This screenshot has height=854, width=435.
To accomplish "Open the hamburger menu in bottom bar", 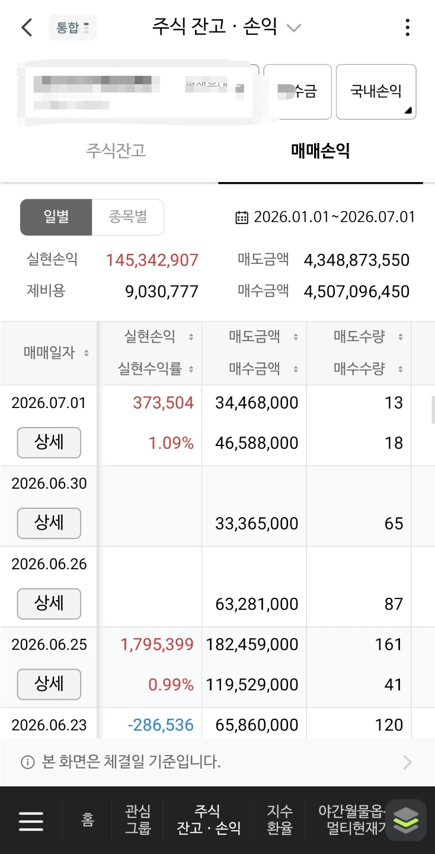I will coord(31,821).
